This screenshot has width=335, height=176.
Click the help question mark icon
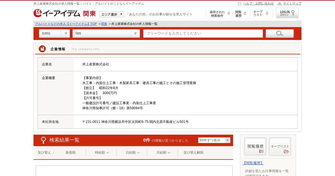pyautogui.click(x=240, y=4)
